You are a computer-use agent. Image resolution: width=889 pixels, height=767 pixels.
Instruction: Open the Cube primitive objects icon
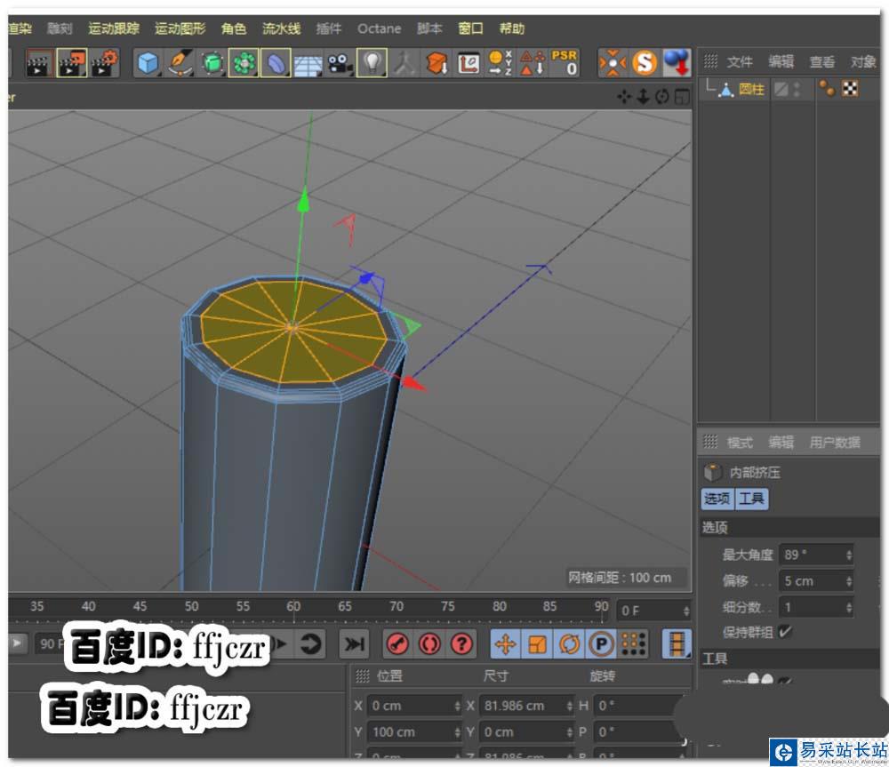point(148,63)
